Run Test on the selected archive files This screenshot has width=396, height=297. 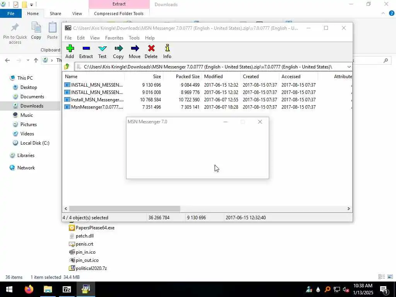pyautogui.click(x=102, y=51)
